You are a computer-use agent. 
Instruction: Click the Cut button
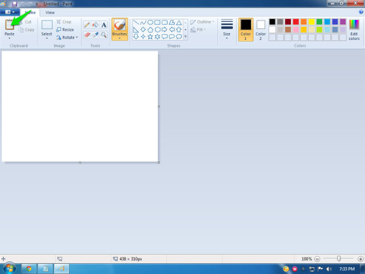(x=26, y=22)
